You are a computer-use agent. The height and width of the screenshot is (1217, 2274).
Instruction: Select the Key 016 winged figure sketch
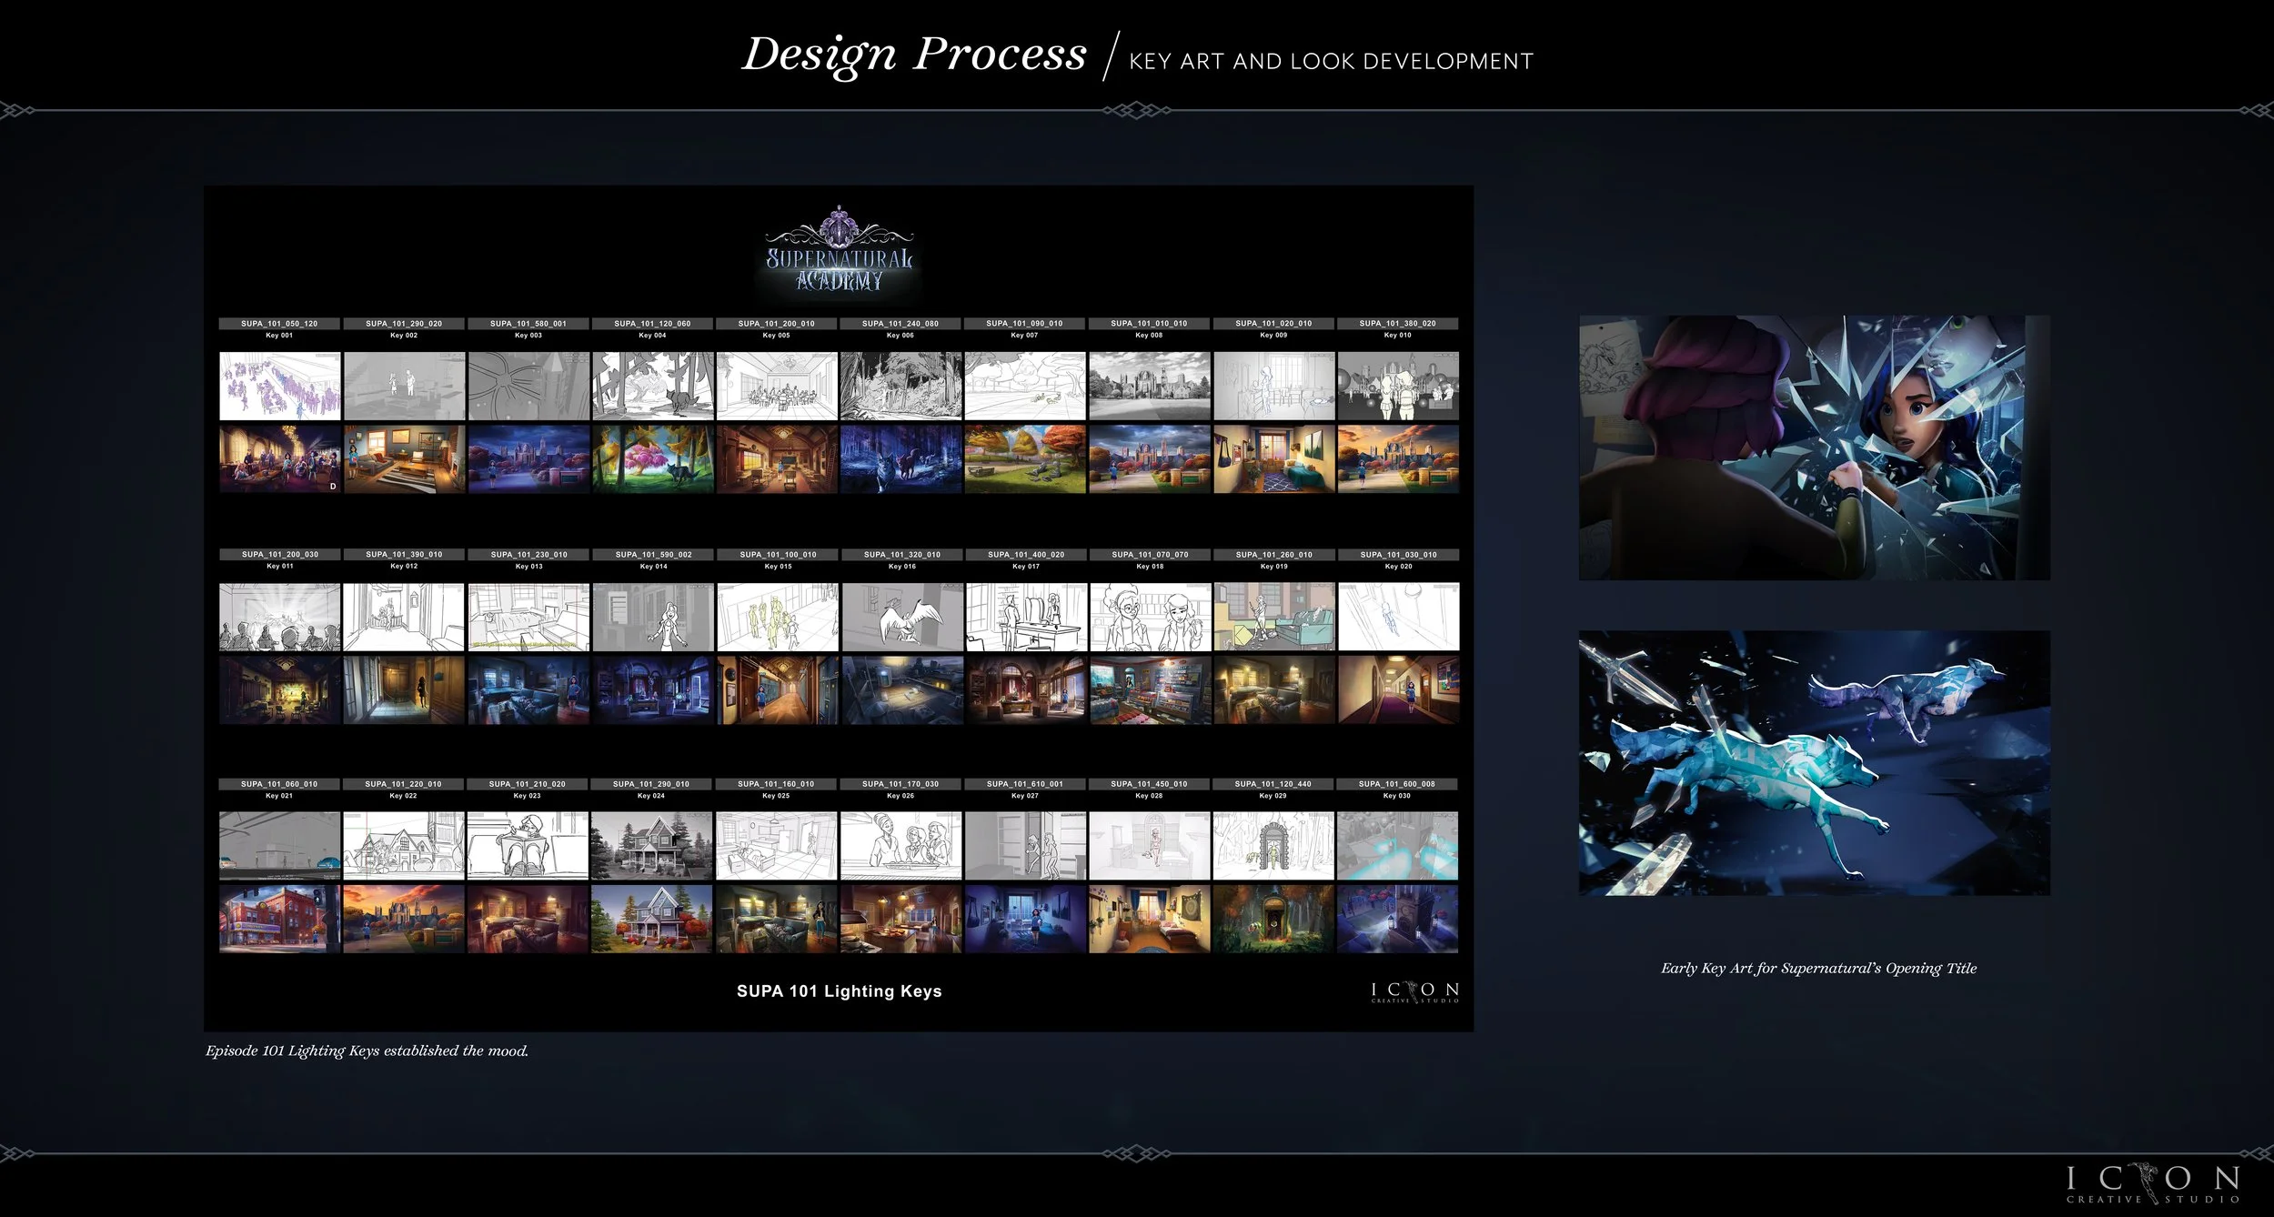[901, 618]
